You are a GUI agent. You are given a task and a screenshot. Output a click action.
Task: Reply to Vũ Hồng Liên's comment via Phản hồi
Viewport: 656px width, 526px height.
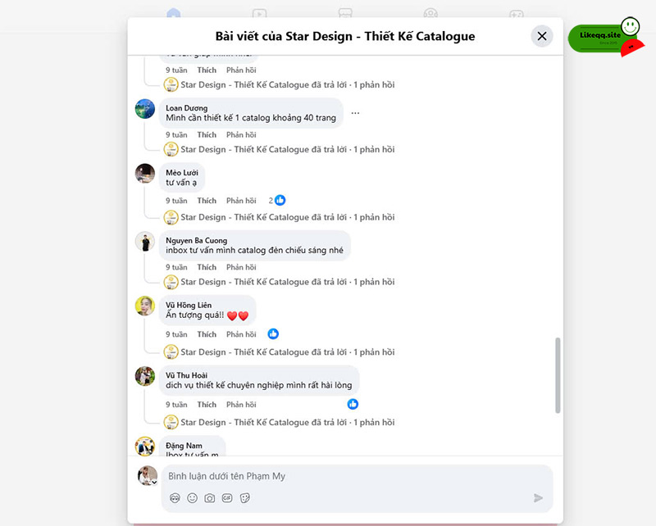pos(241,334)
